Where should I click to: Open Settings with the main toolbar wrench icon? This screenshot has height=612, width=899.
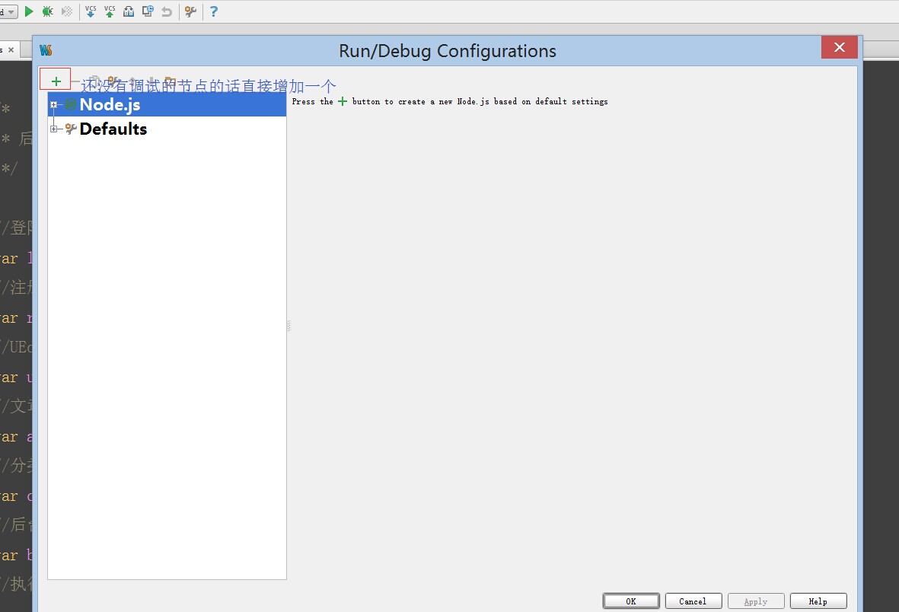click(x=190, y=11)
